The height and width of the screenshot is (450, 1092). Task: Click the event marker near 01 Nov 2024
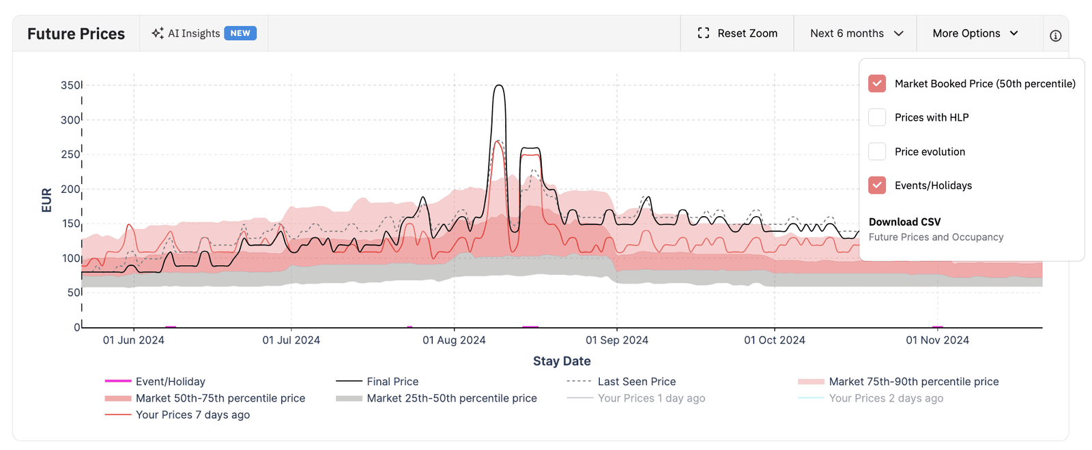click(x=938, y=327)
